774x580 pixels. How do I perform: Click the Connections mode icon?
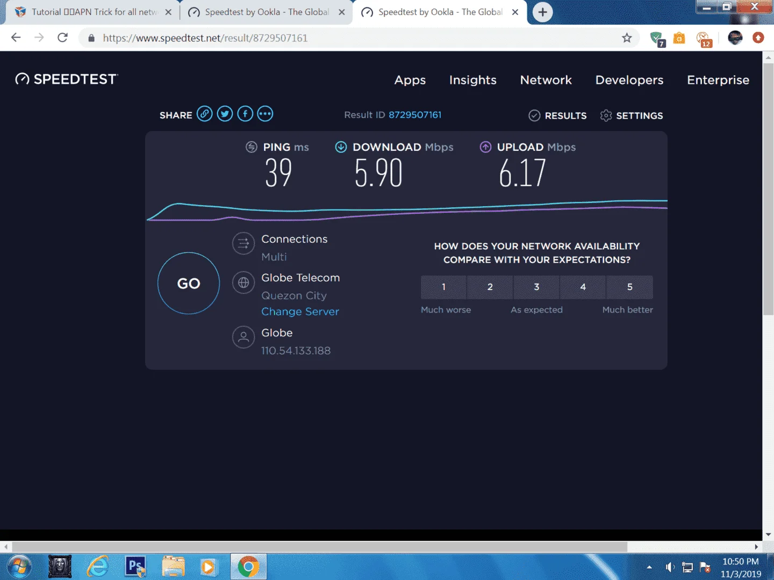tap(243, 243)
